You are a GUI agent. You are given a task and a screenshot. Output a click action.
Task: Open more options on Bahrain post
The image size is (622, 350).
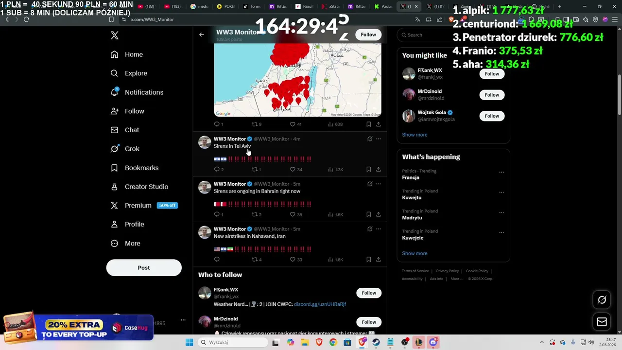coord(379,184)
